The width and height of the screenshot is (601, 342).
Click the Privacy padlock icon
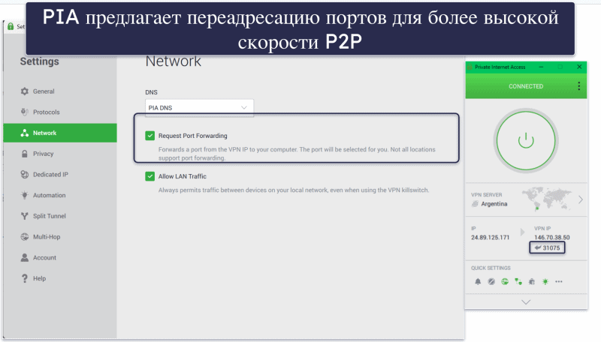point(25,154)
